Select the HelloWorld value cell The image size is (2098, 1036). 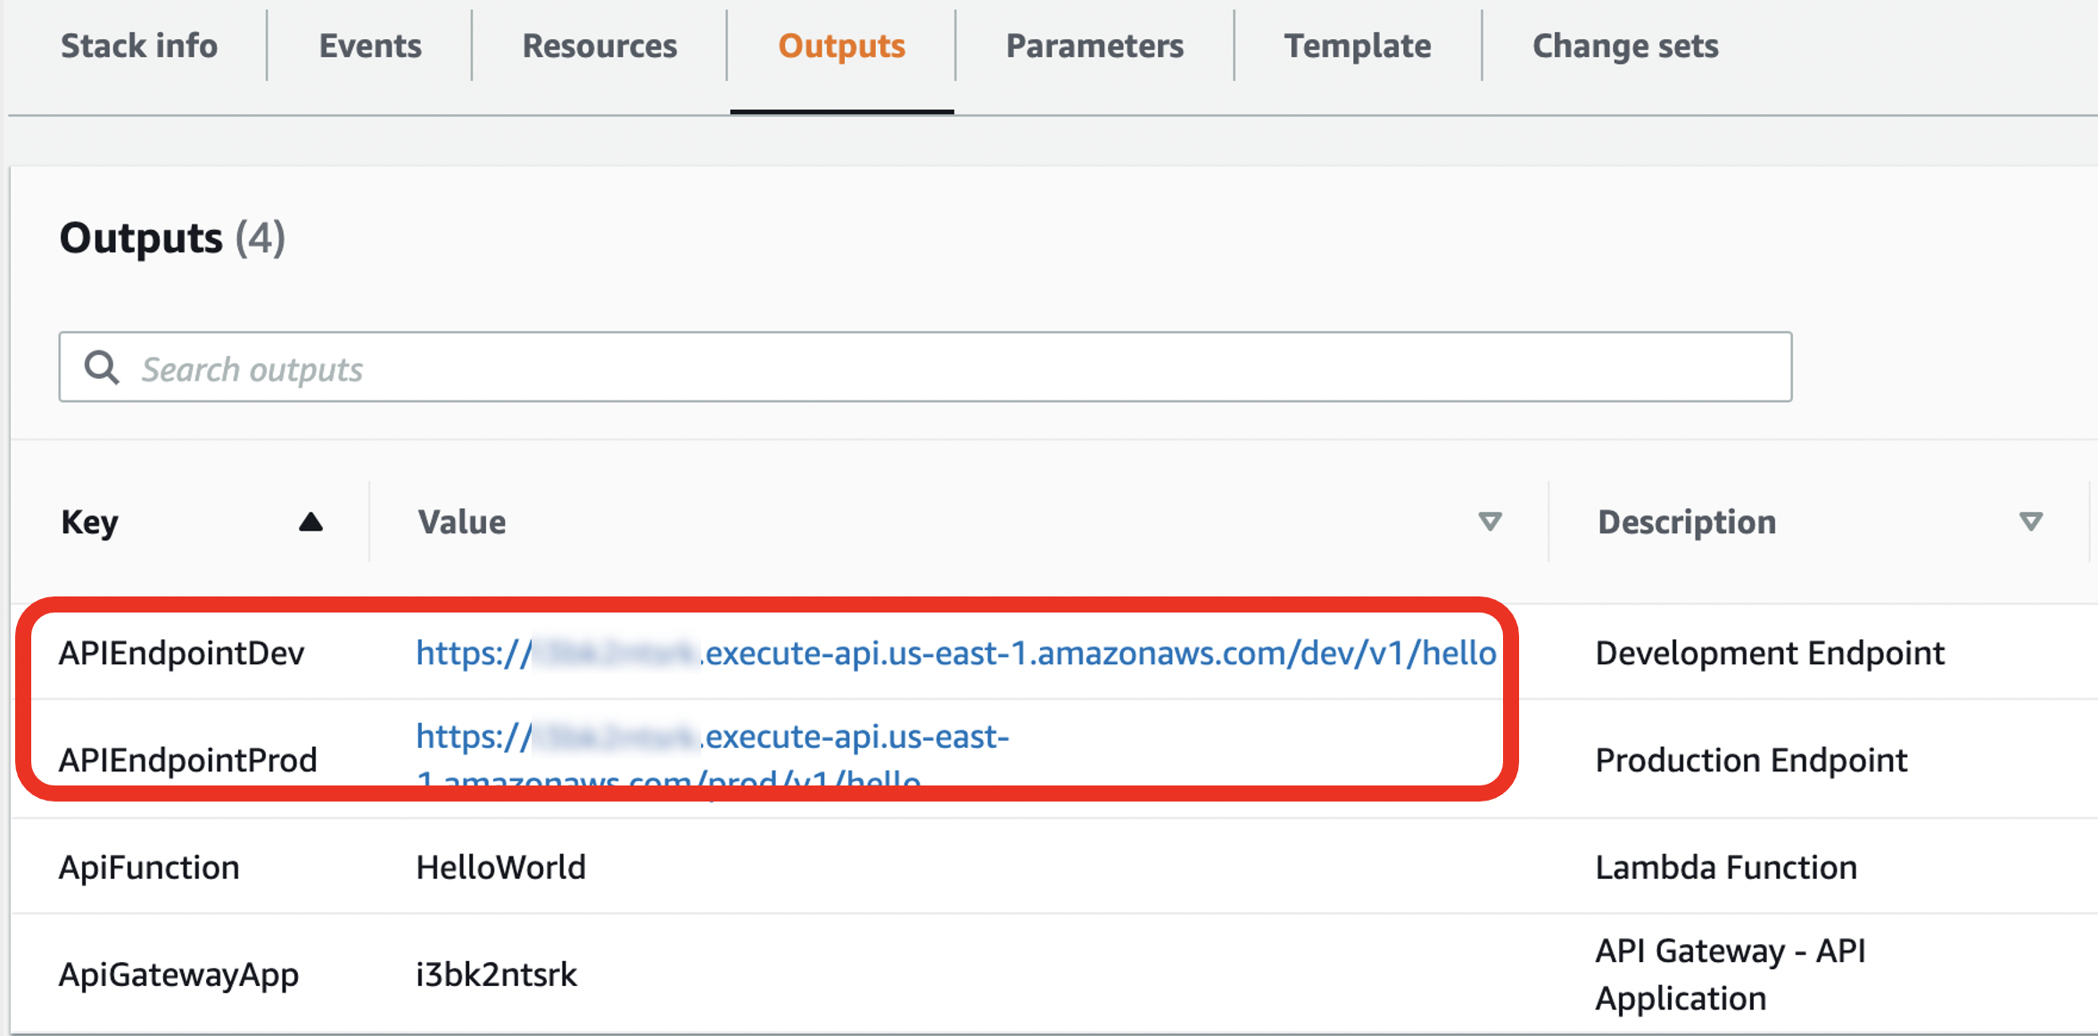tap(500, 867)
